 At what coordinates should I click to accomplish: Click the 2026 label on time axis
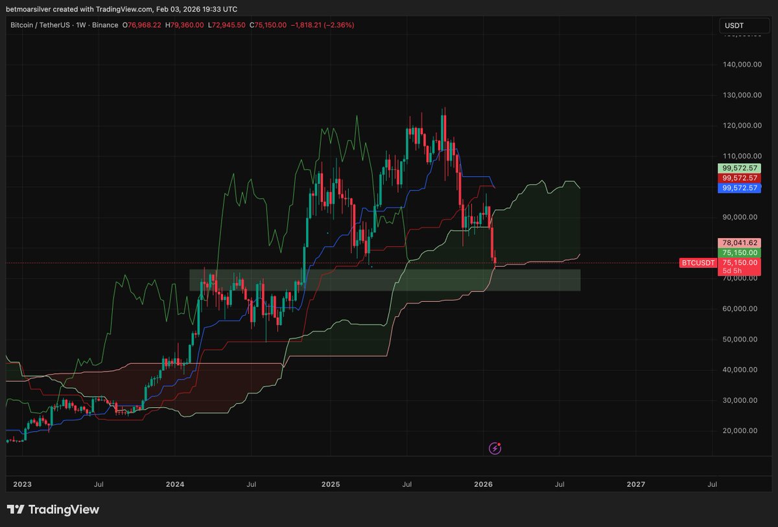tap(483, 484)
